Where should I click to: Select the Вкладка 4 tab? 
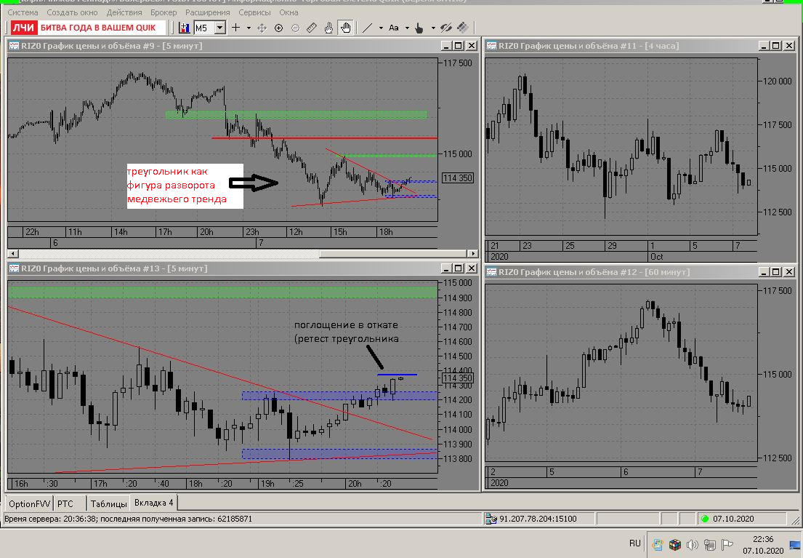pyautogui.click(x=153, y=503)
